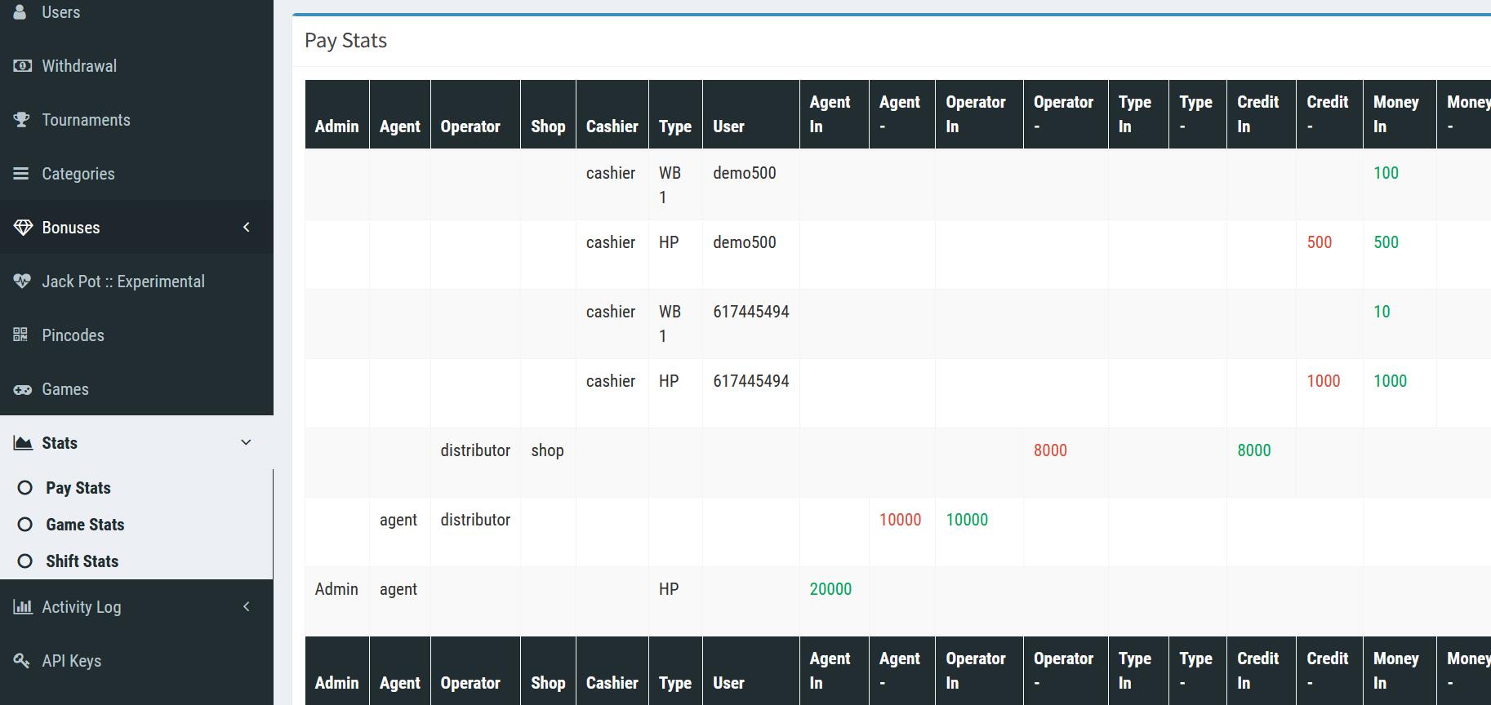Click the Bonuses diamond icon
This screenshot has height=705, width=1491.
pyautogui.click(x=23, y=228)
